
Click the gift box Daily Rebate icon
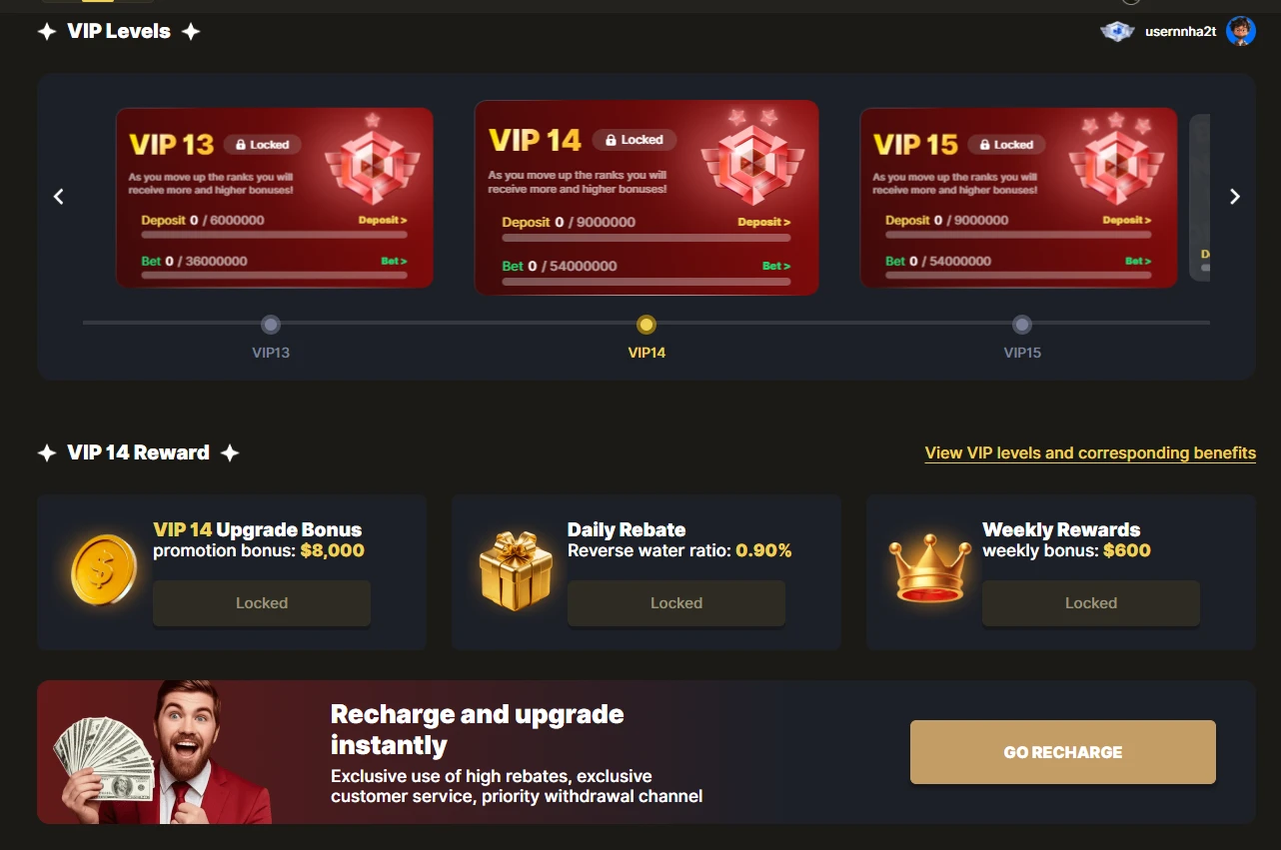tap(516, 570)
